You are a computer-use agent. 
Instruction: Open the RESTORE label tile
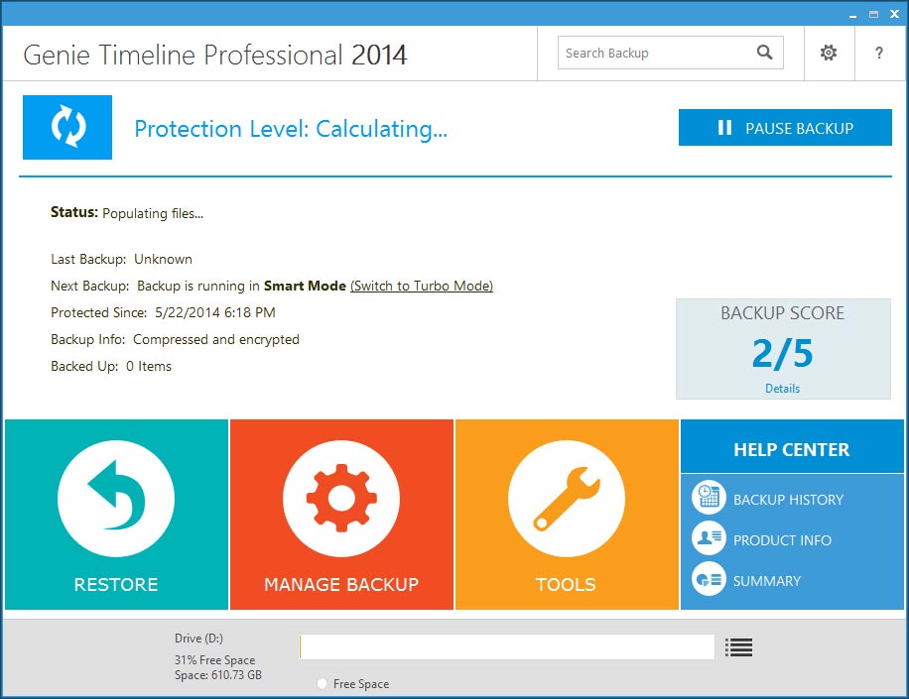click(116, 584)
